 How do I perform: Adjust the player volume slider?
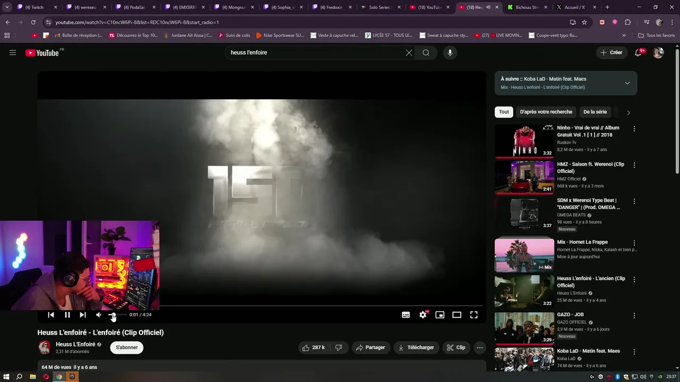(117, 315)
